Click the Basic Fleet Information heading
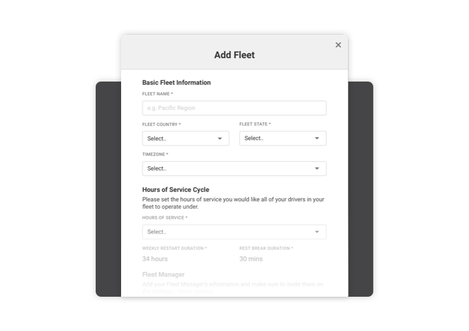Screen dimensions: 469x331 177,83
